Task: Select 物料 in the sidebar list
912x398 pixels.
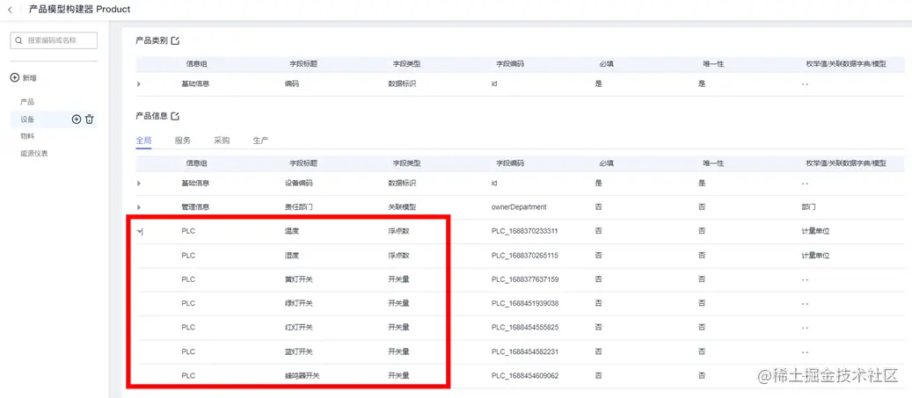Action: tap(27, 136)
